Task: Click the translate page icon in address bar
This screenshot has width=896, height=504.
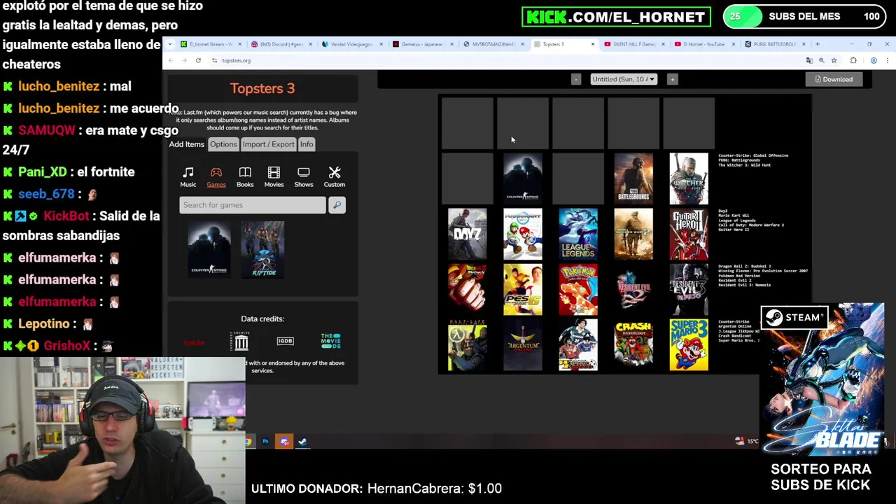Action: (809, 60)
